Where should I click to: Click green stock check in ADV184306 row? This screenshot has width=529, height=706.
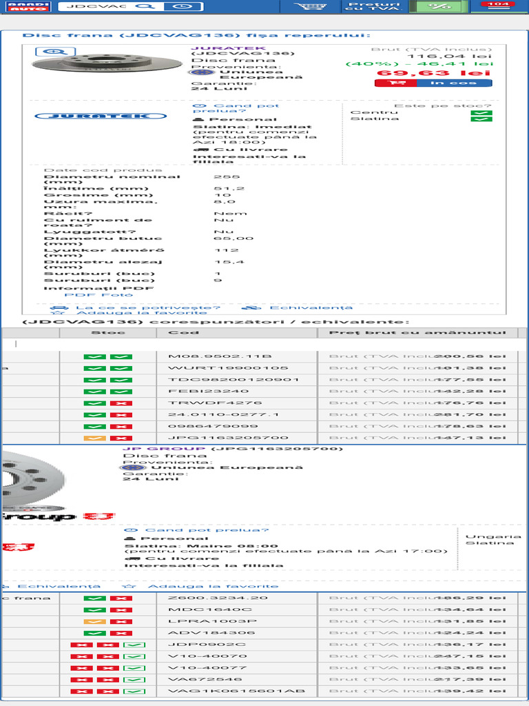coord(95,634)
